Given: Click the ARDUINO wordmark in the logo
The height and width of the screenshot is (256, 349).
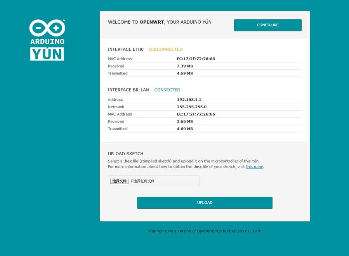Looking at the screenshot, I should 47,41.
